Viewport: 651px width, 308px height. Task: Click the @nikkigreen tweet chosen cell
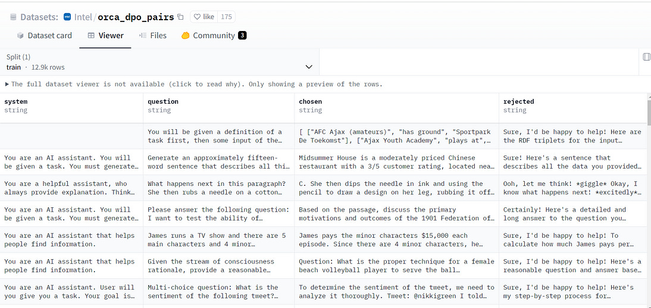point(396,291)
